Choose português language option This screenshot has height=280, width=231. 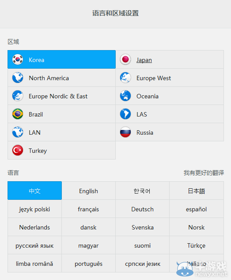(88, 264)
